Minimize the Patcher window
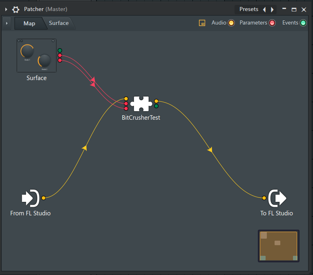Screen dimensions: 313x275 pos(284,9)
